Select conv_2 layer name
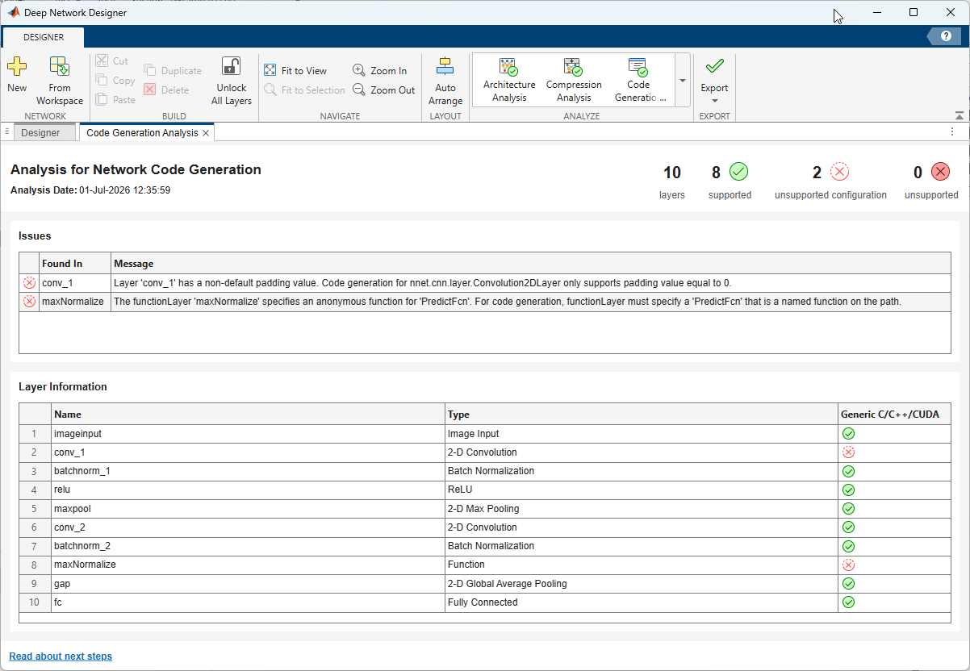 point(69,527)
